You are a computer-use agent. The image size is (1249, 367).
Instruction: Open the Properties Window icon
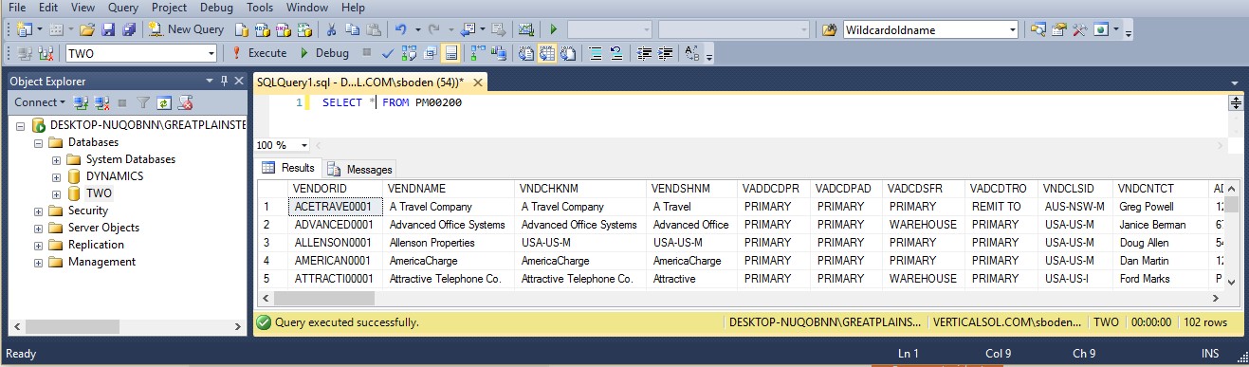click(1058, 29)
